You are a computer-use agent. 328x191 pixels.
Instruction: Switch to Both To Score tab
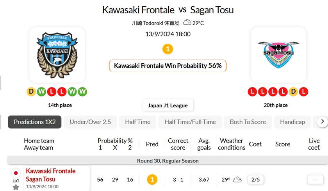point(248,122)
